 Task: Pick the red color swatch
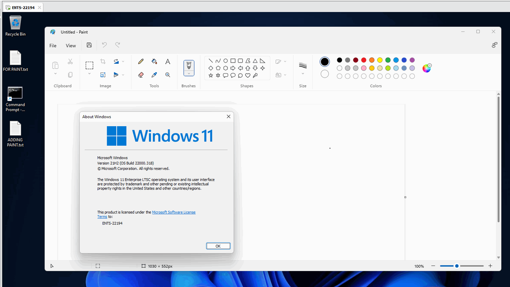coord(364,60)
